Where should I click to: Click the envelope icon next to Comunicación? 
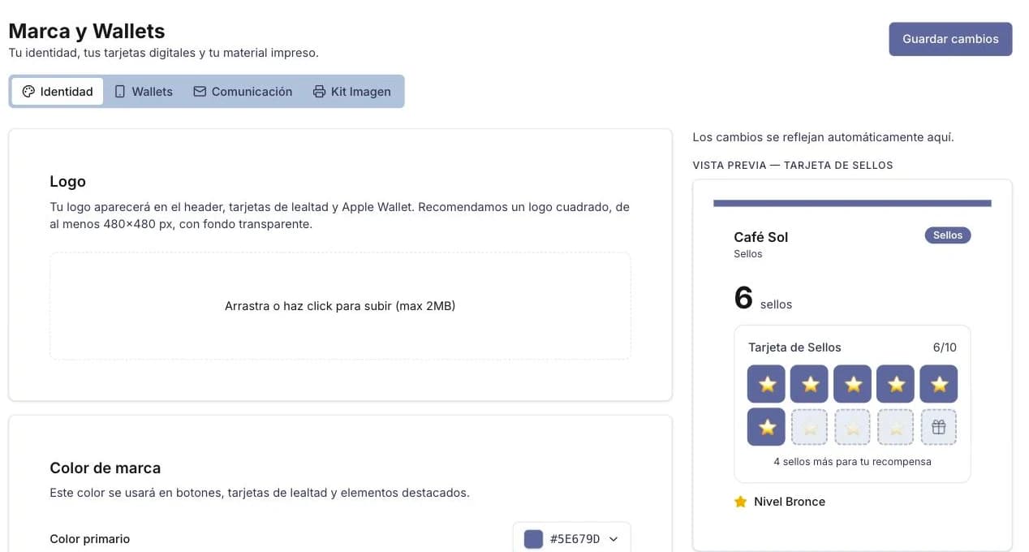[x=200, y=92]
